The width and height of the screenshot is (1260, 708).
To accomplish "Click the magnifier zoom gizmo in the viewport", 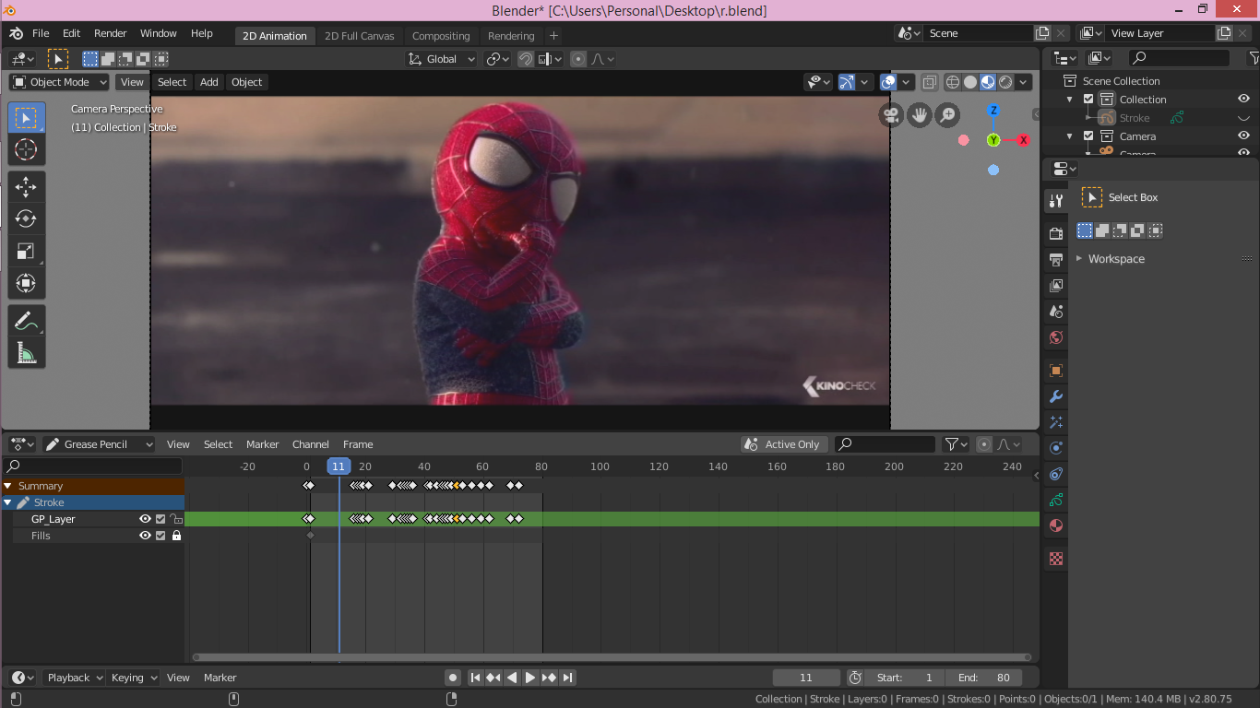I will pyautogui.click(x=946, y=114).
